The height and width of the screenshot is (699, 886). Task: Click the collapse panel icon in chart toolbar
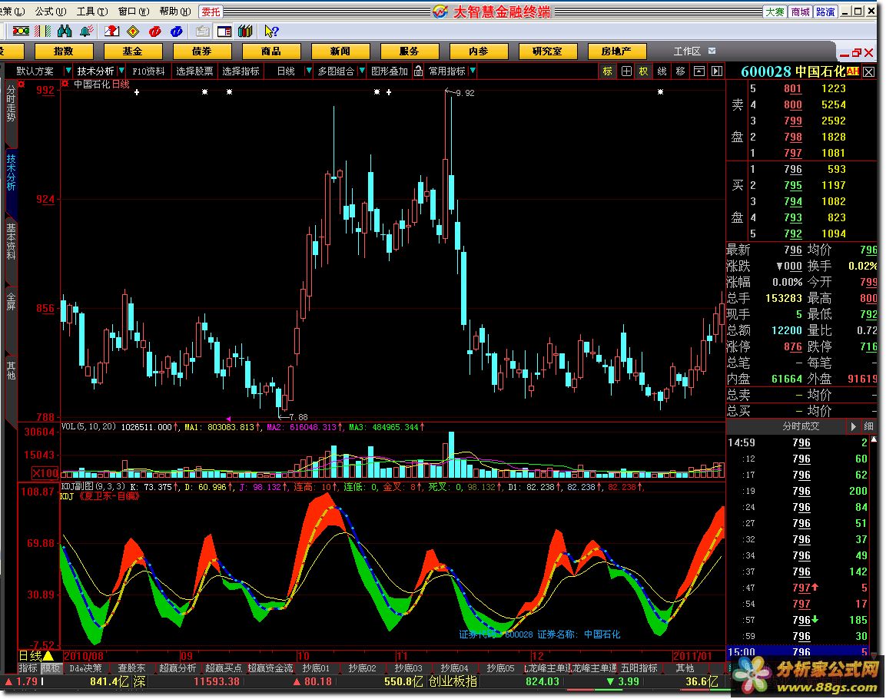point(699,71)
